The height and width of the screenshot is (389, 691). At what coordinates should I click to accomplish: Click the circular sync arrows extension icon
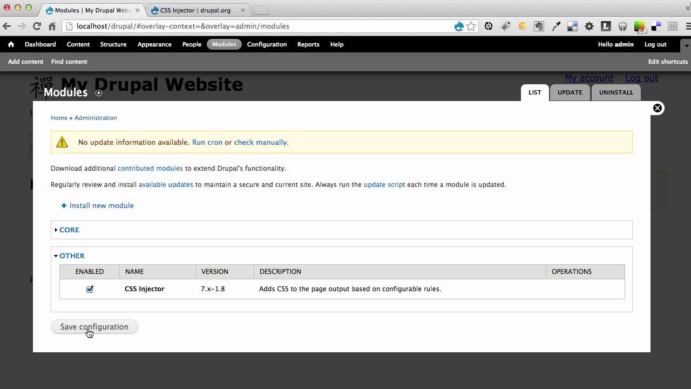pos(489,26)
